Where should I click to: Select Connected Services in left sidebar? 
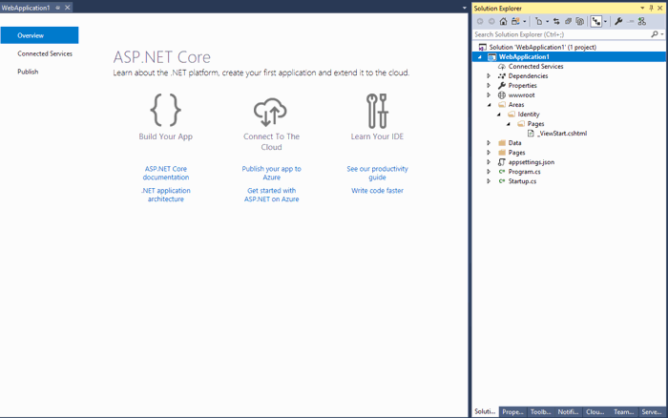click(x=45, y=53)
